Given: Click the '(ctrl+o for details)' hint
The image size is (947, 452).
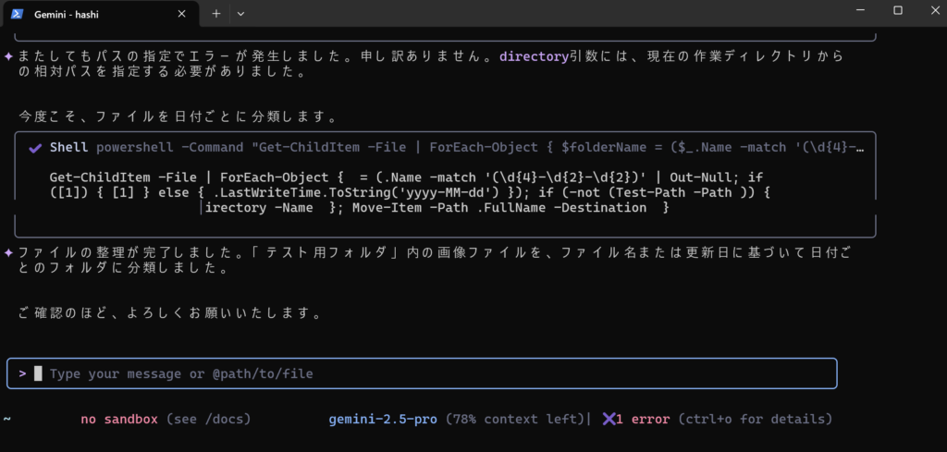Looking at the screenshot, I should pos(755,420).
